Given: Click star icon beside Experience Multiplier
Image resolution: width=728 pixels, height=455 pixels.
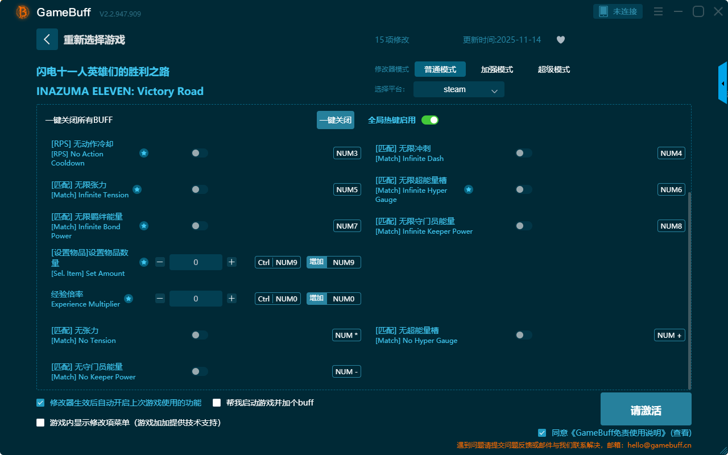Looking at the screenshot, I should (x=129, y=299).
